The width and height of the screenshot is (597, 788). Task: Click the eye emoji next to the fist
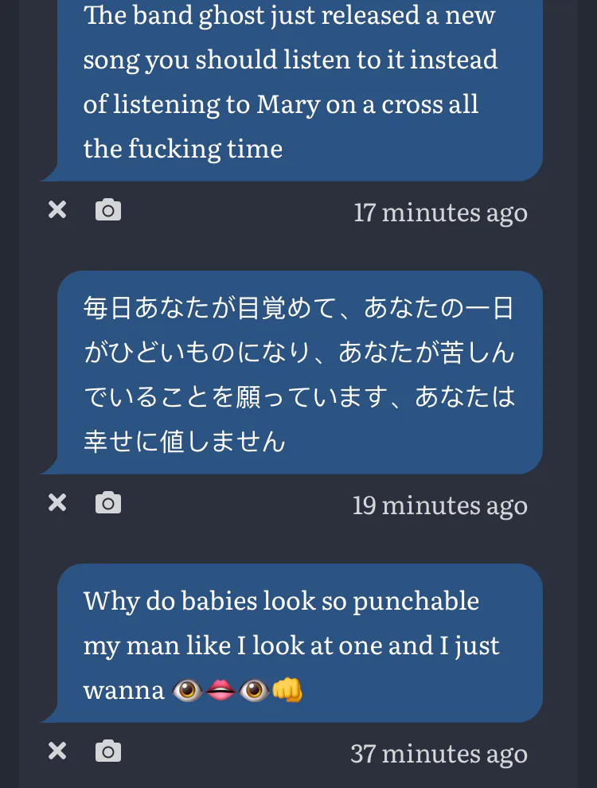pos(255,689)
